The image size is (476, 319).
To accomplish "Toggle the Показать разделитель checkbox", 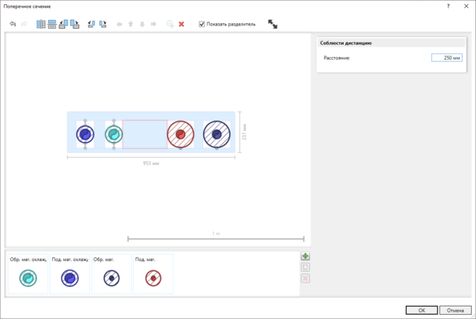I will 202,24.
